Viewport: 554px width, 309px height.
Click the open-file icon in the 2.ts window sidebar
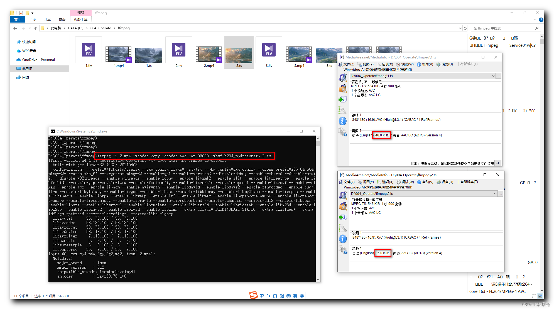(x=343, y=195)
